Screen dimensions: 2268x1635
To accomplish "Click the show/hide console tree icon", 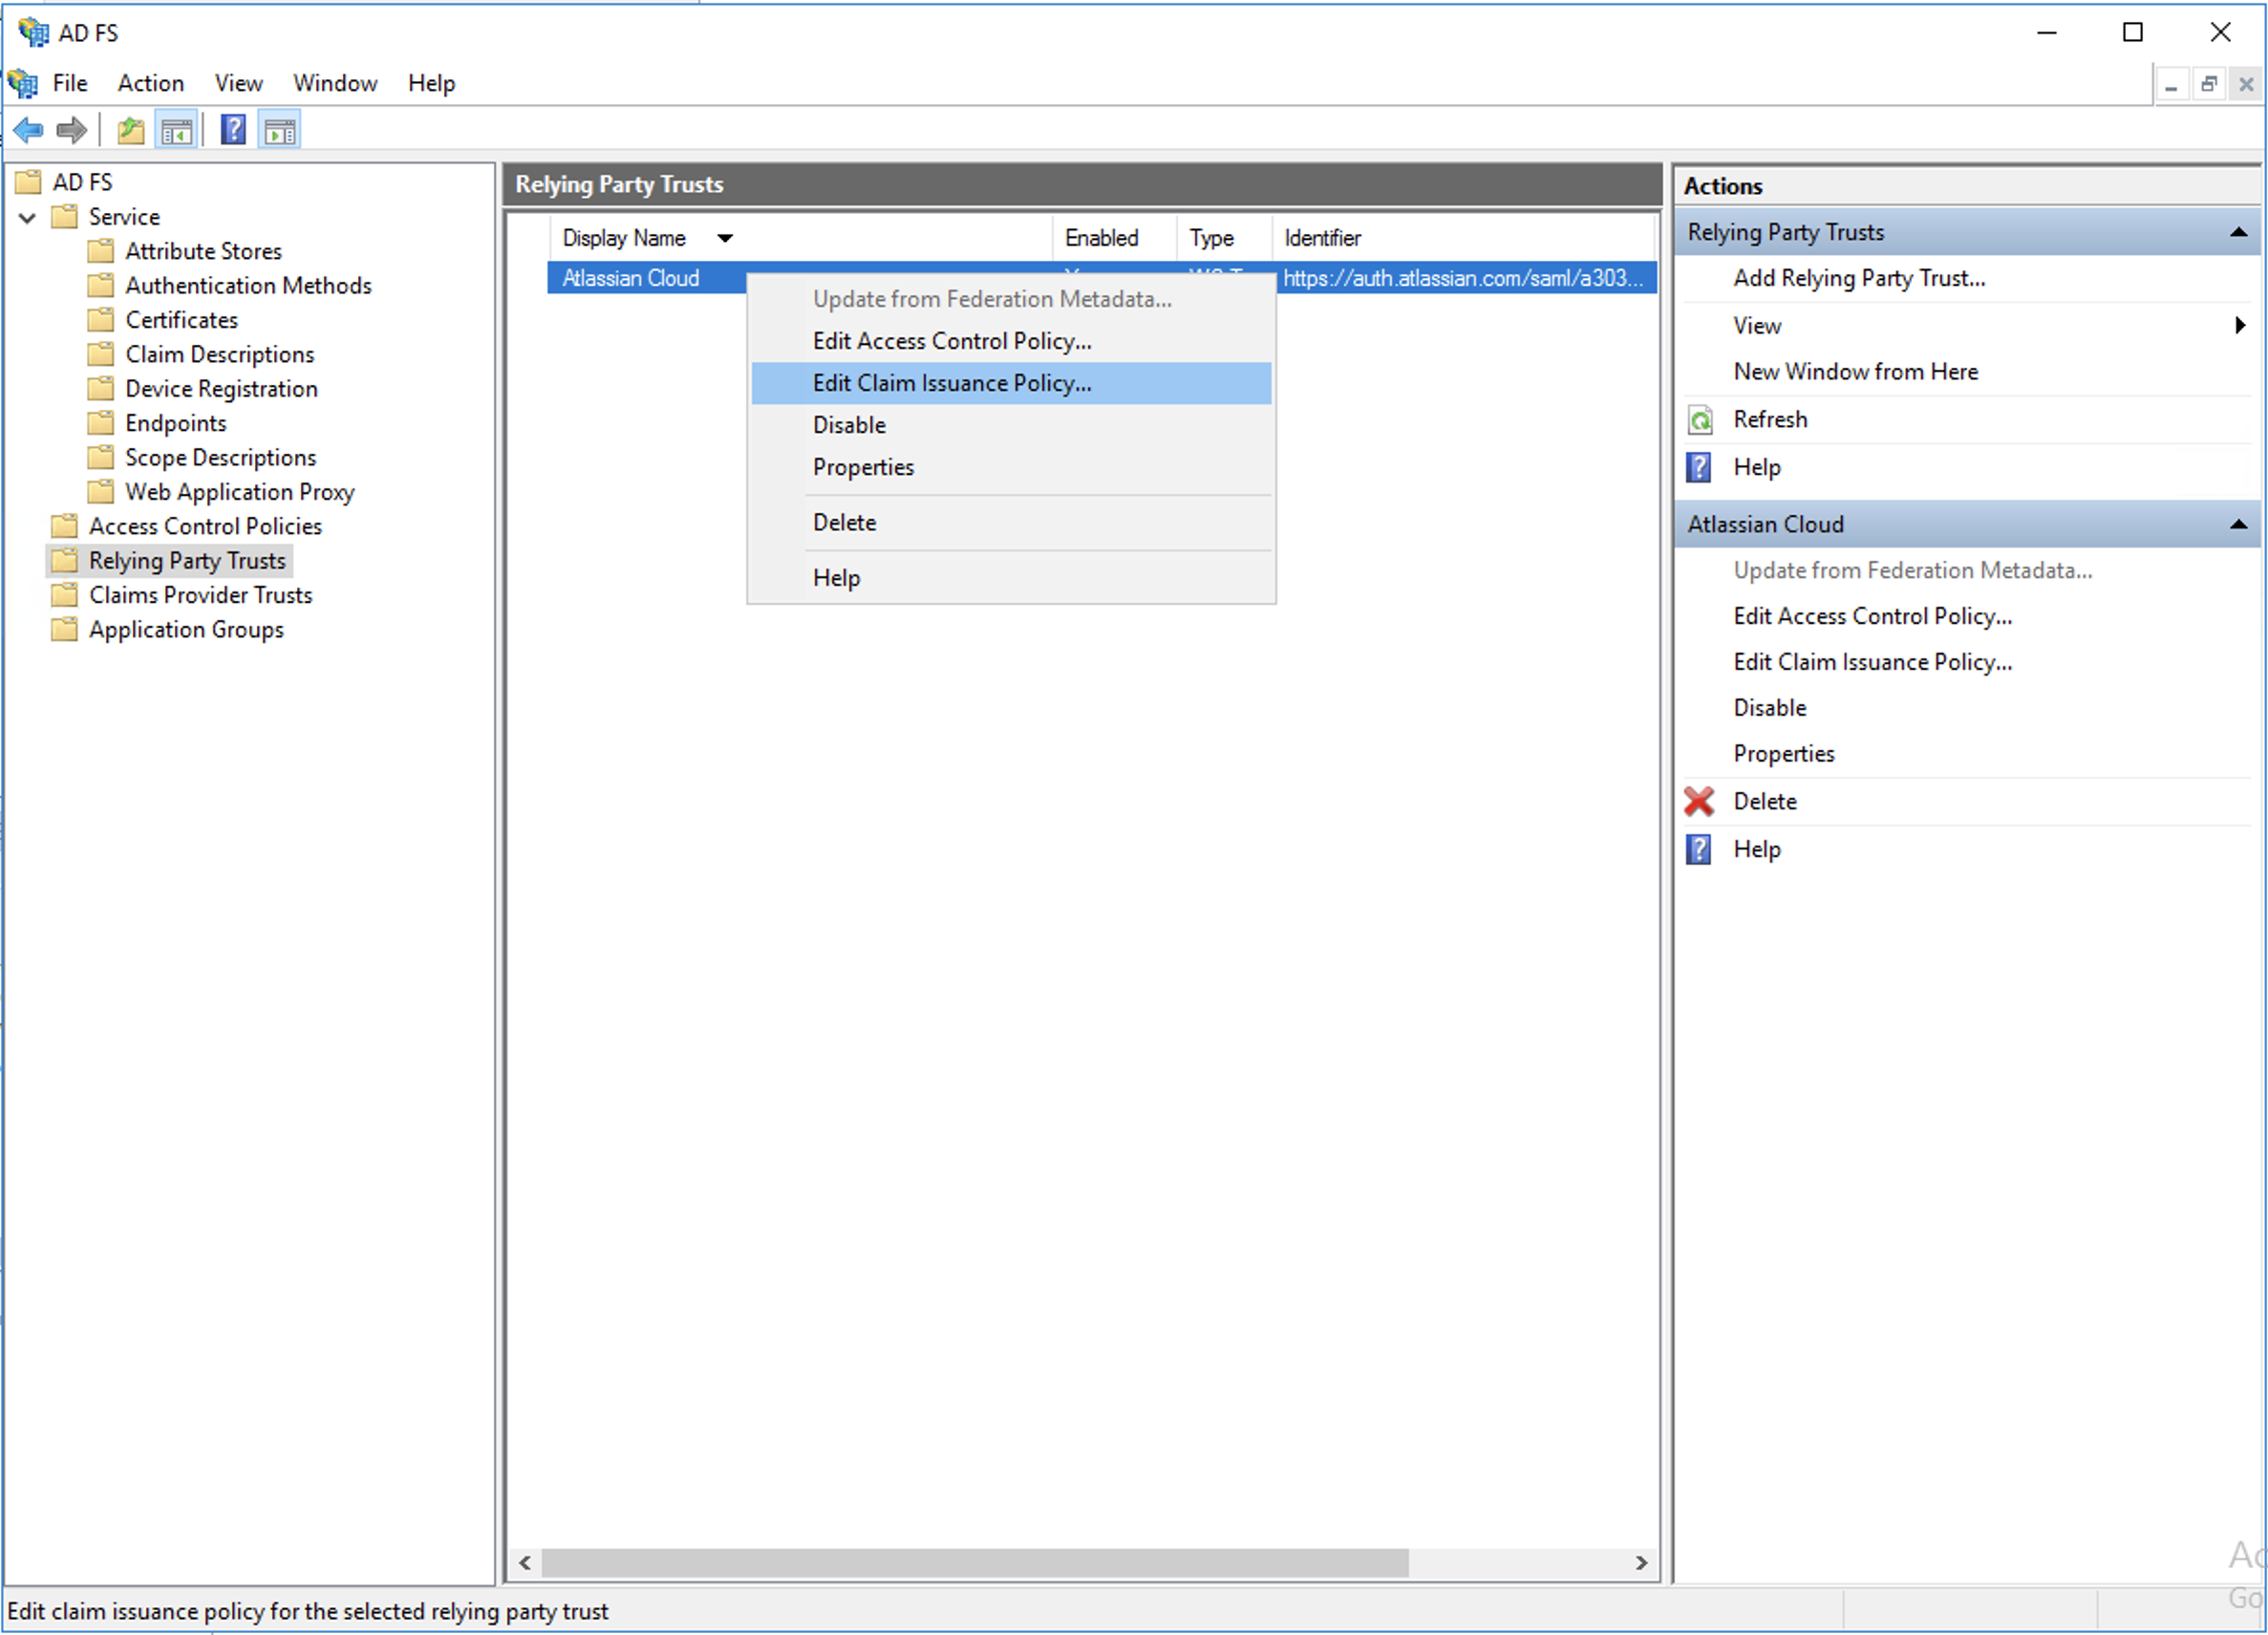I will [178, 132].
